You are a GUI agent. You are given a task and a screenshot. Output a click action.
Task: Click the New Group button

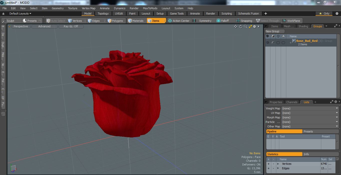[x=275, y=31]
